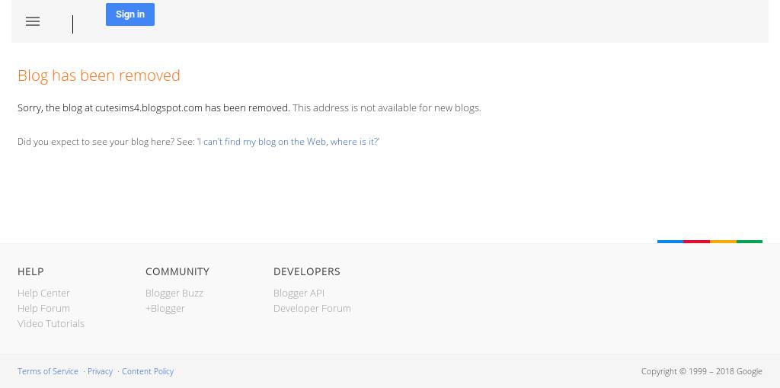Screen dimensions: 780x388
Task: Go to the Developer Forum link
Action: [x=312, y=308]
